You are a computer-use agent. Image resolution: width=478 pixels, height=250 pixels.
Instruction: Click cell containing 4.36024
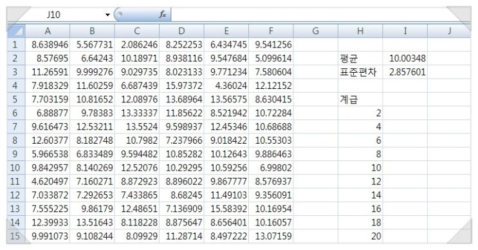[x=226, y=86]
